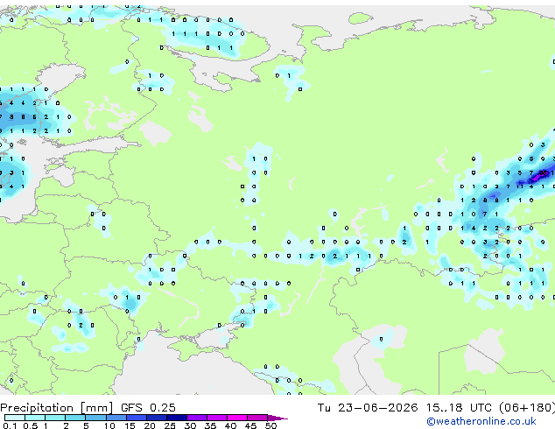Image resolution: width=555 pixels, height=429 pixels.
Task: Click the 5–10 mm legend swatch
Action: coord(95,418)
